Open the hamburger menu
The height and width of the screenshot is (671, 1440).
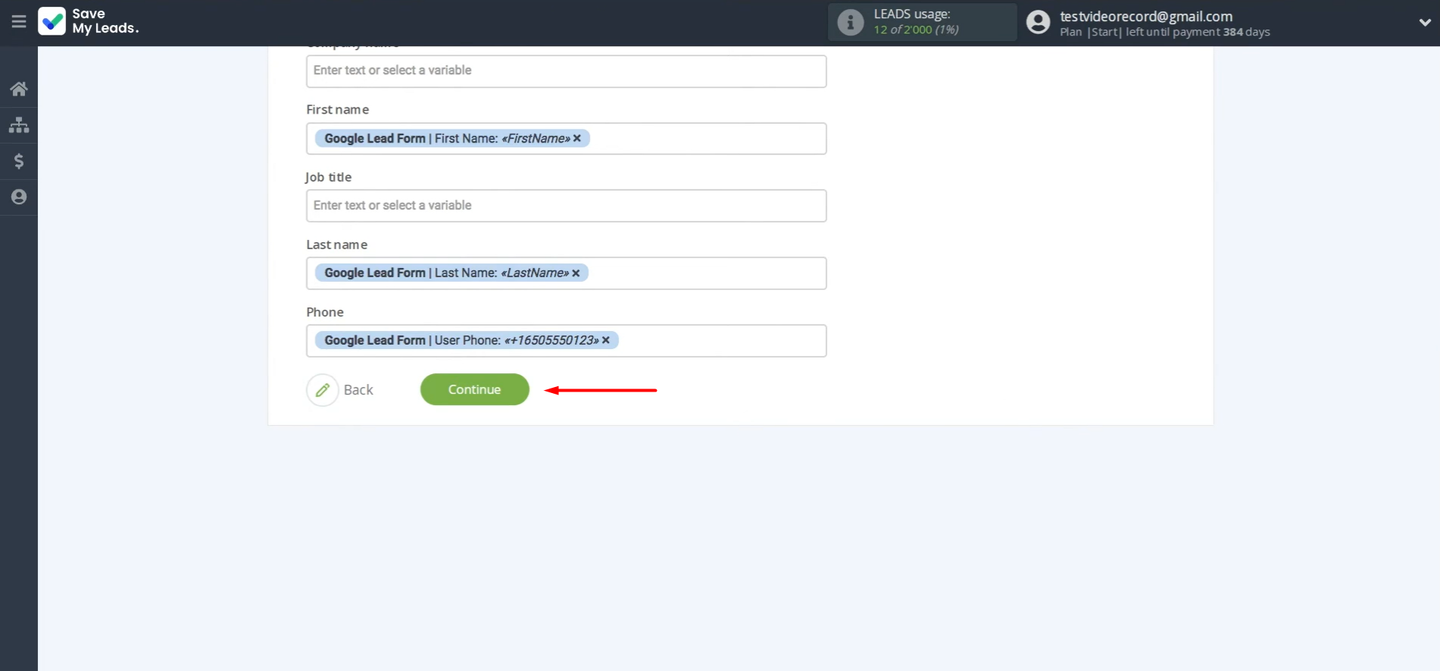pyautogui.click(x=18, y=22)
